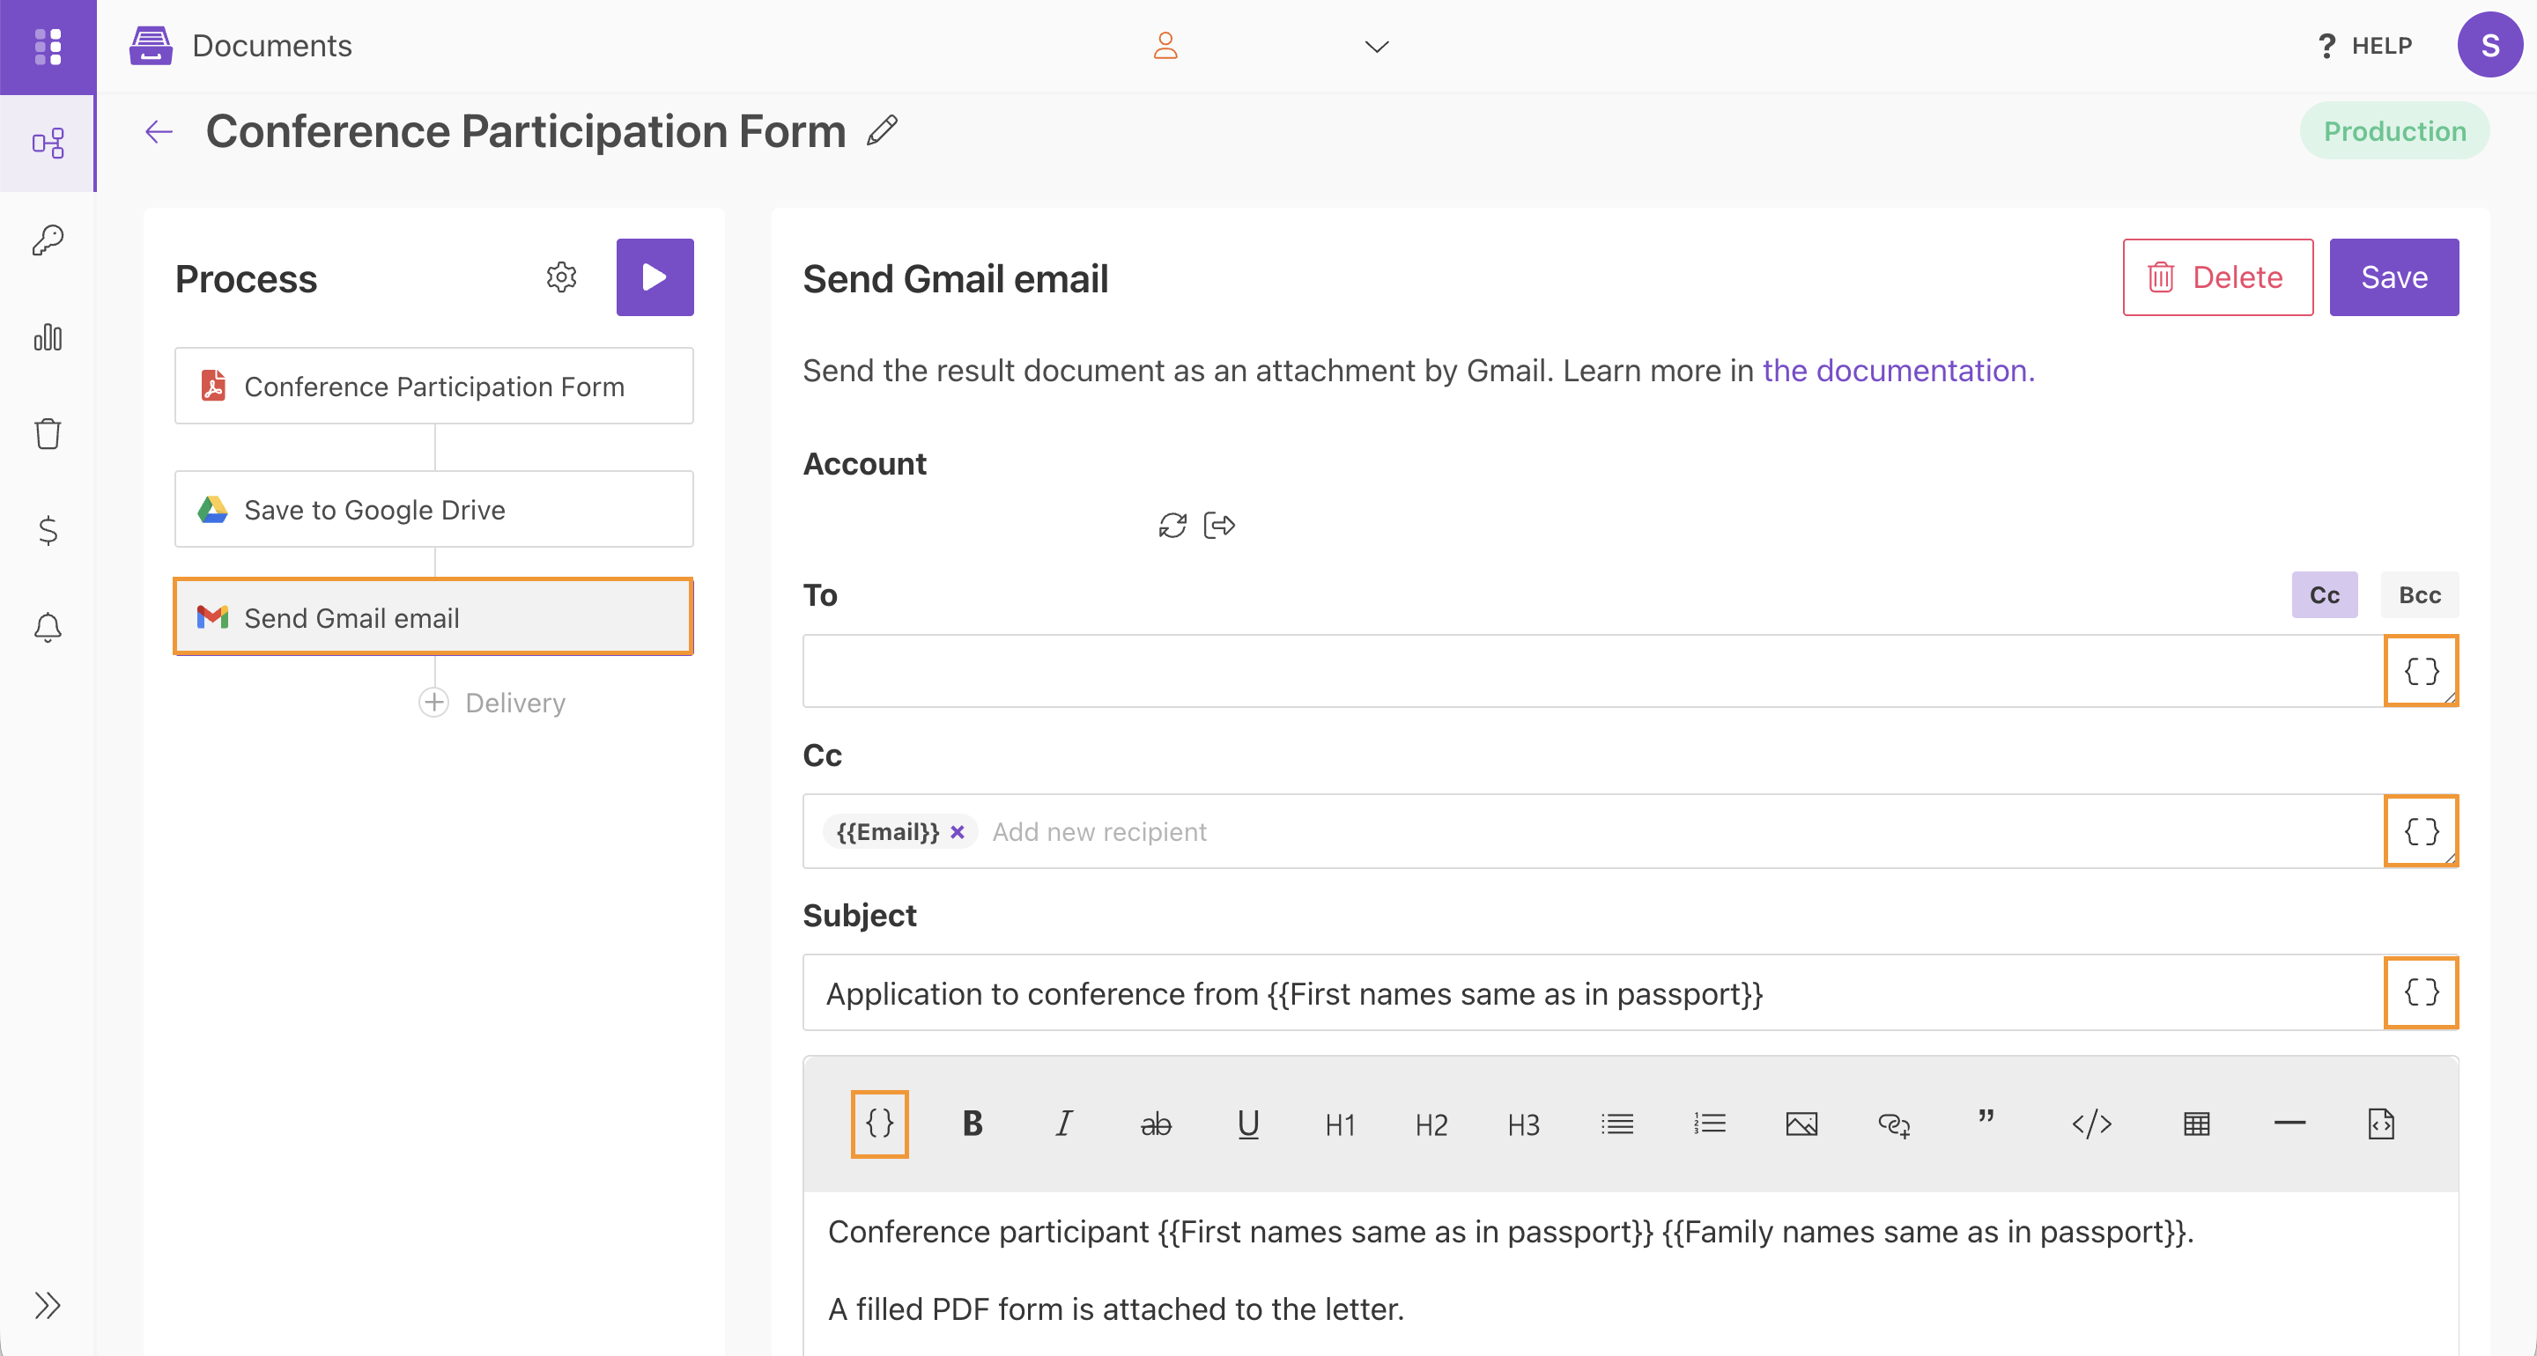Click the email body text area
2537x1356 pixels.
[x=1630, y=1272]
